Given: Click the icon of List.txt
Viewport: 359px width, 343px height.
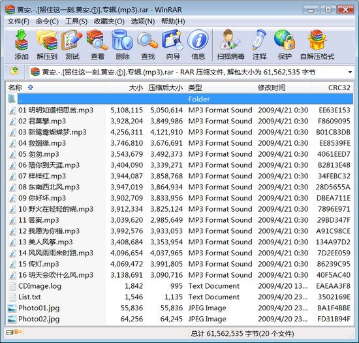Looking at the screenshot, I should [12, 297].
